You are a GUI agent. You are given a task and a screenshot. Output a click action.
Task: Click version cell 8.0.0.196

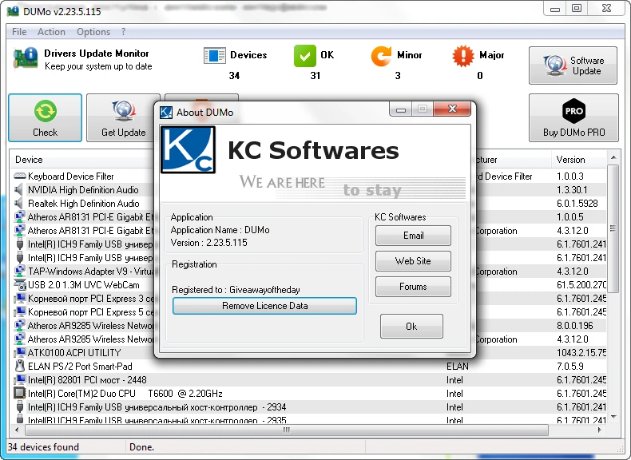(x=574, y=326)
